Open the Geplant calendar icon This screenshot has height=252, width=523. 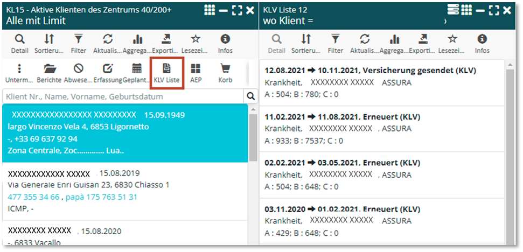(137, 73)
